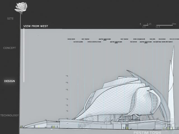This screenshot has height=134, width=179.
Task: Go to the CONCEPT section
Action: click(x=10, y=48)
